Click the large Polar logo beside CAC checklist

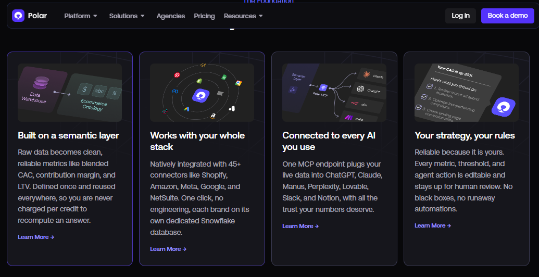(503, 107)
